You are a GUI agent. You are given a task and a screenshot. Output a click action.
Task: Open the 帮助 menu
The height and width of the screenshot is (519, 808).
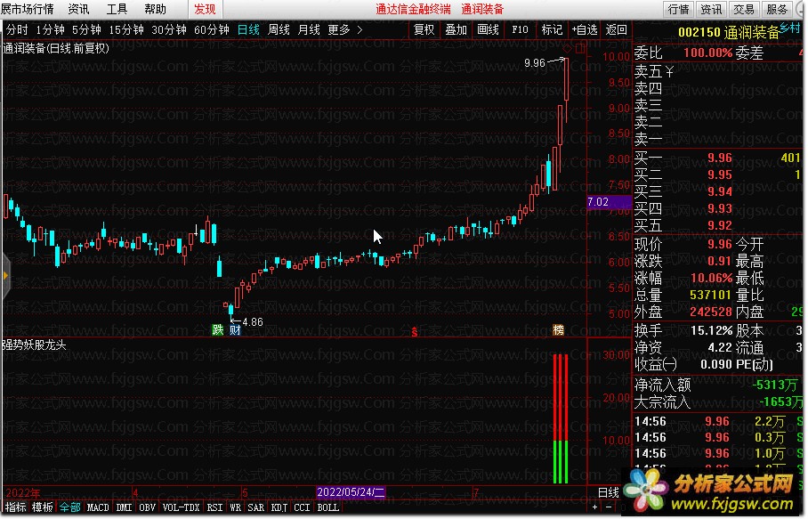point(155,9)
